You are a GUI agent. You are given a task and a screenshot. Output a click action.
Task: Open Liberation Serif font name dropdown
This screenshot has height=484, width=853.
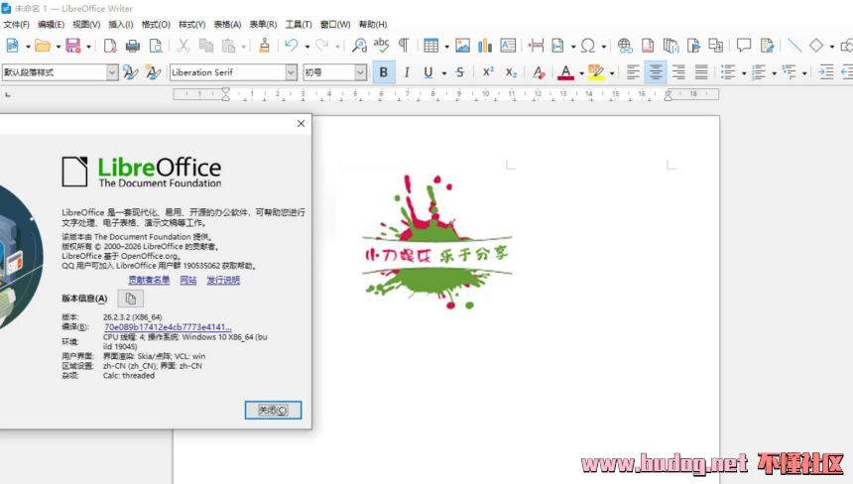pos(291,72)
